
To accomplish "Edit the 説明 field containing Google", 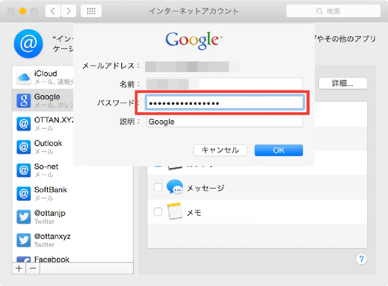I will click(x=224, y=122).
